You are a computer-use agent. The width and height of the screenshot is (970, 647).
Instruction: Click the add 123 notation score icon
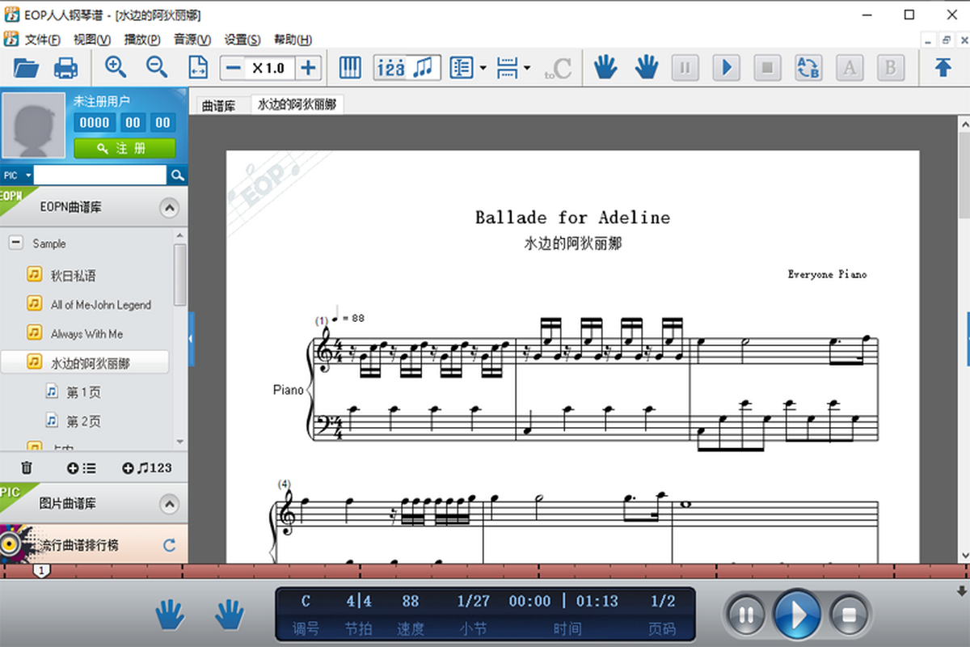146,467
